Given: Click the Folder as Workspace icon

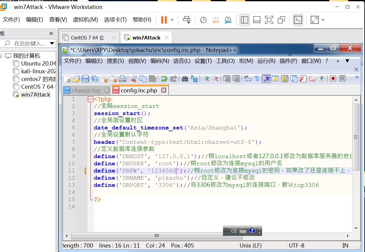Looking at the screenshot, I should tap(312, 79).
